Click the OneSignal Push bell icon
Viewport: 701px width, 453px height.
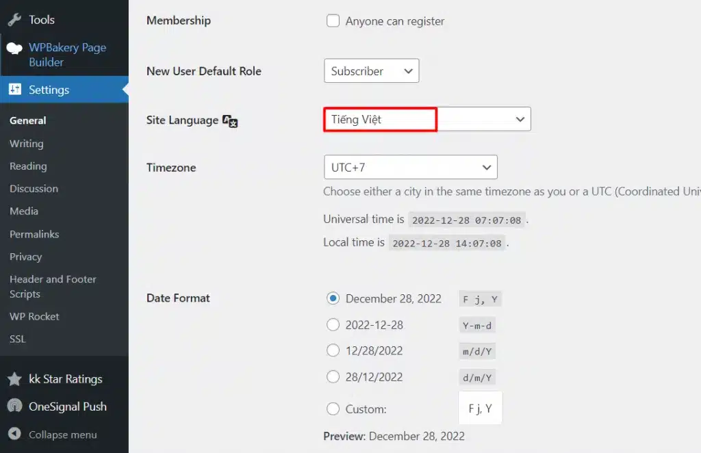coord(14,406)
